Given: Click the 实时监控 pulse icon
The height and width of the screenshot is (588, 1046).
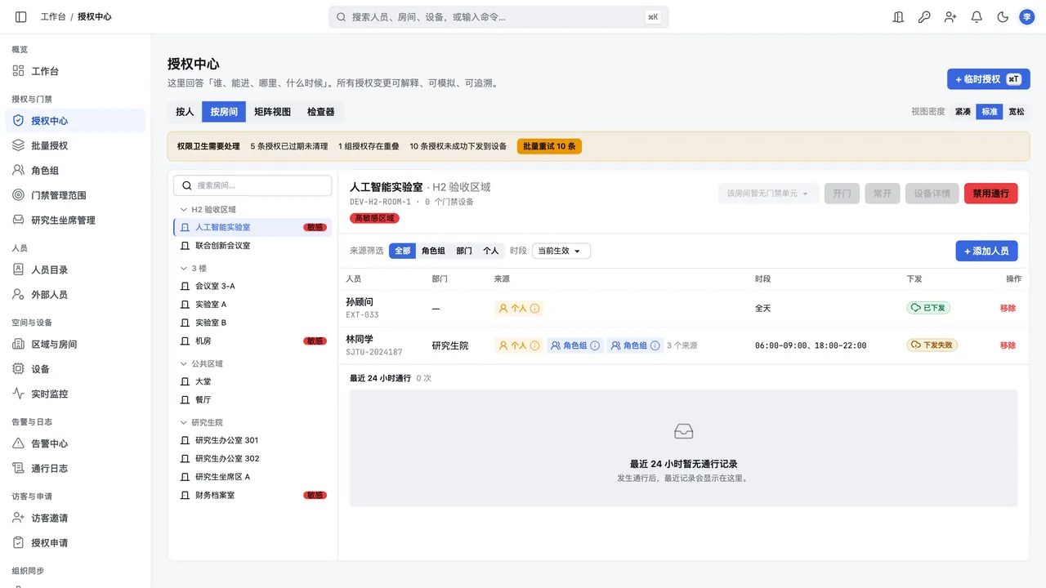Looking at the screenshot, I should coord(18,394).
